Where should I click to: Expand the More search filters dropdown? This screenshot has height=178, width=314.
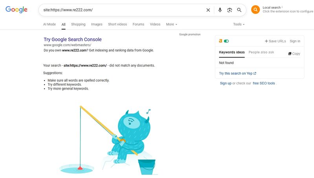(172, 24)
